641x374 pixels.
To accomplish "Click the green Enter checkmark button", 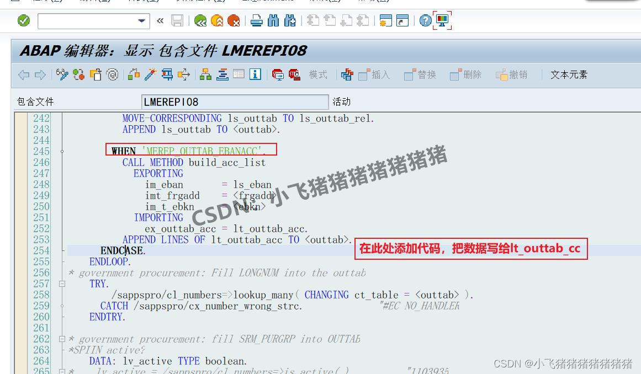I will tap(23, 22).
